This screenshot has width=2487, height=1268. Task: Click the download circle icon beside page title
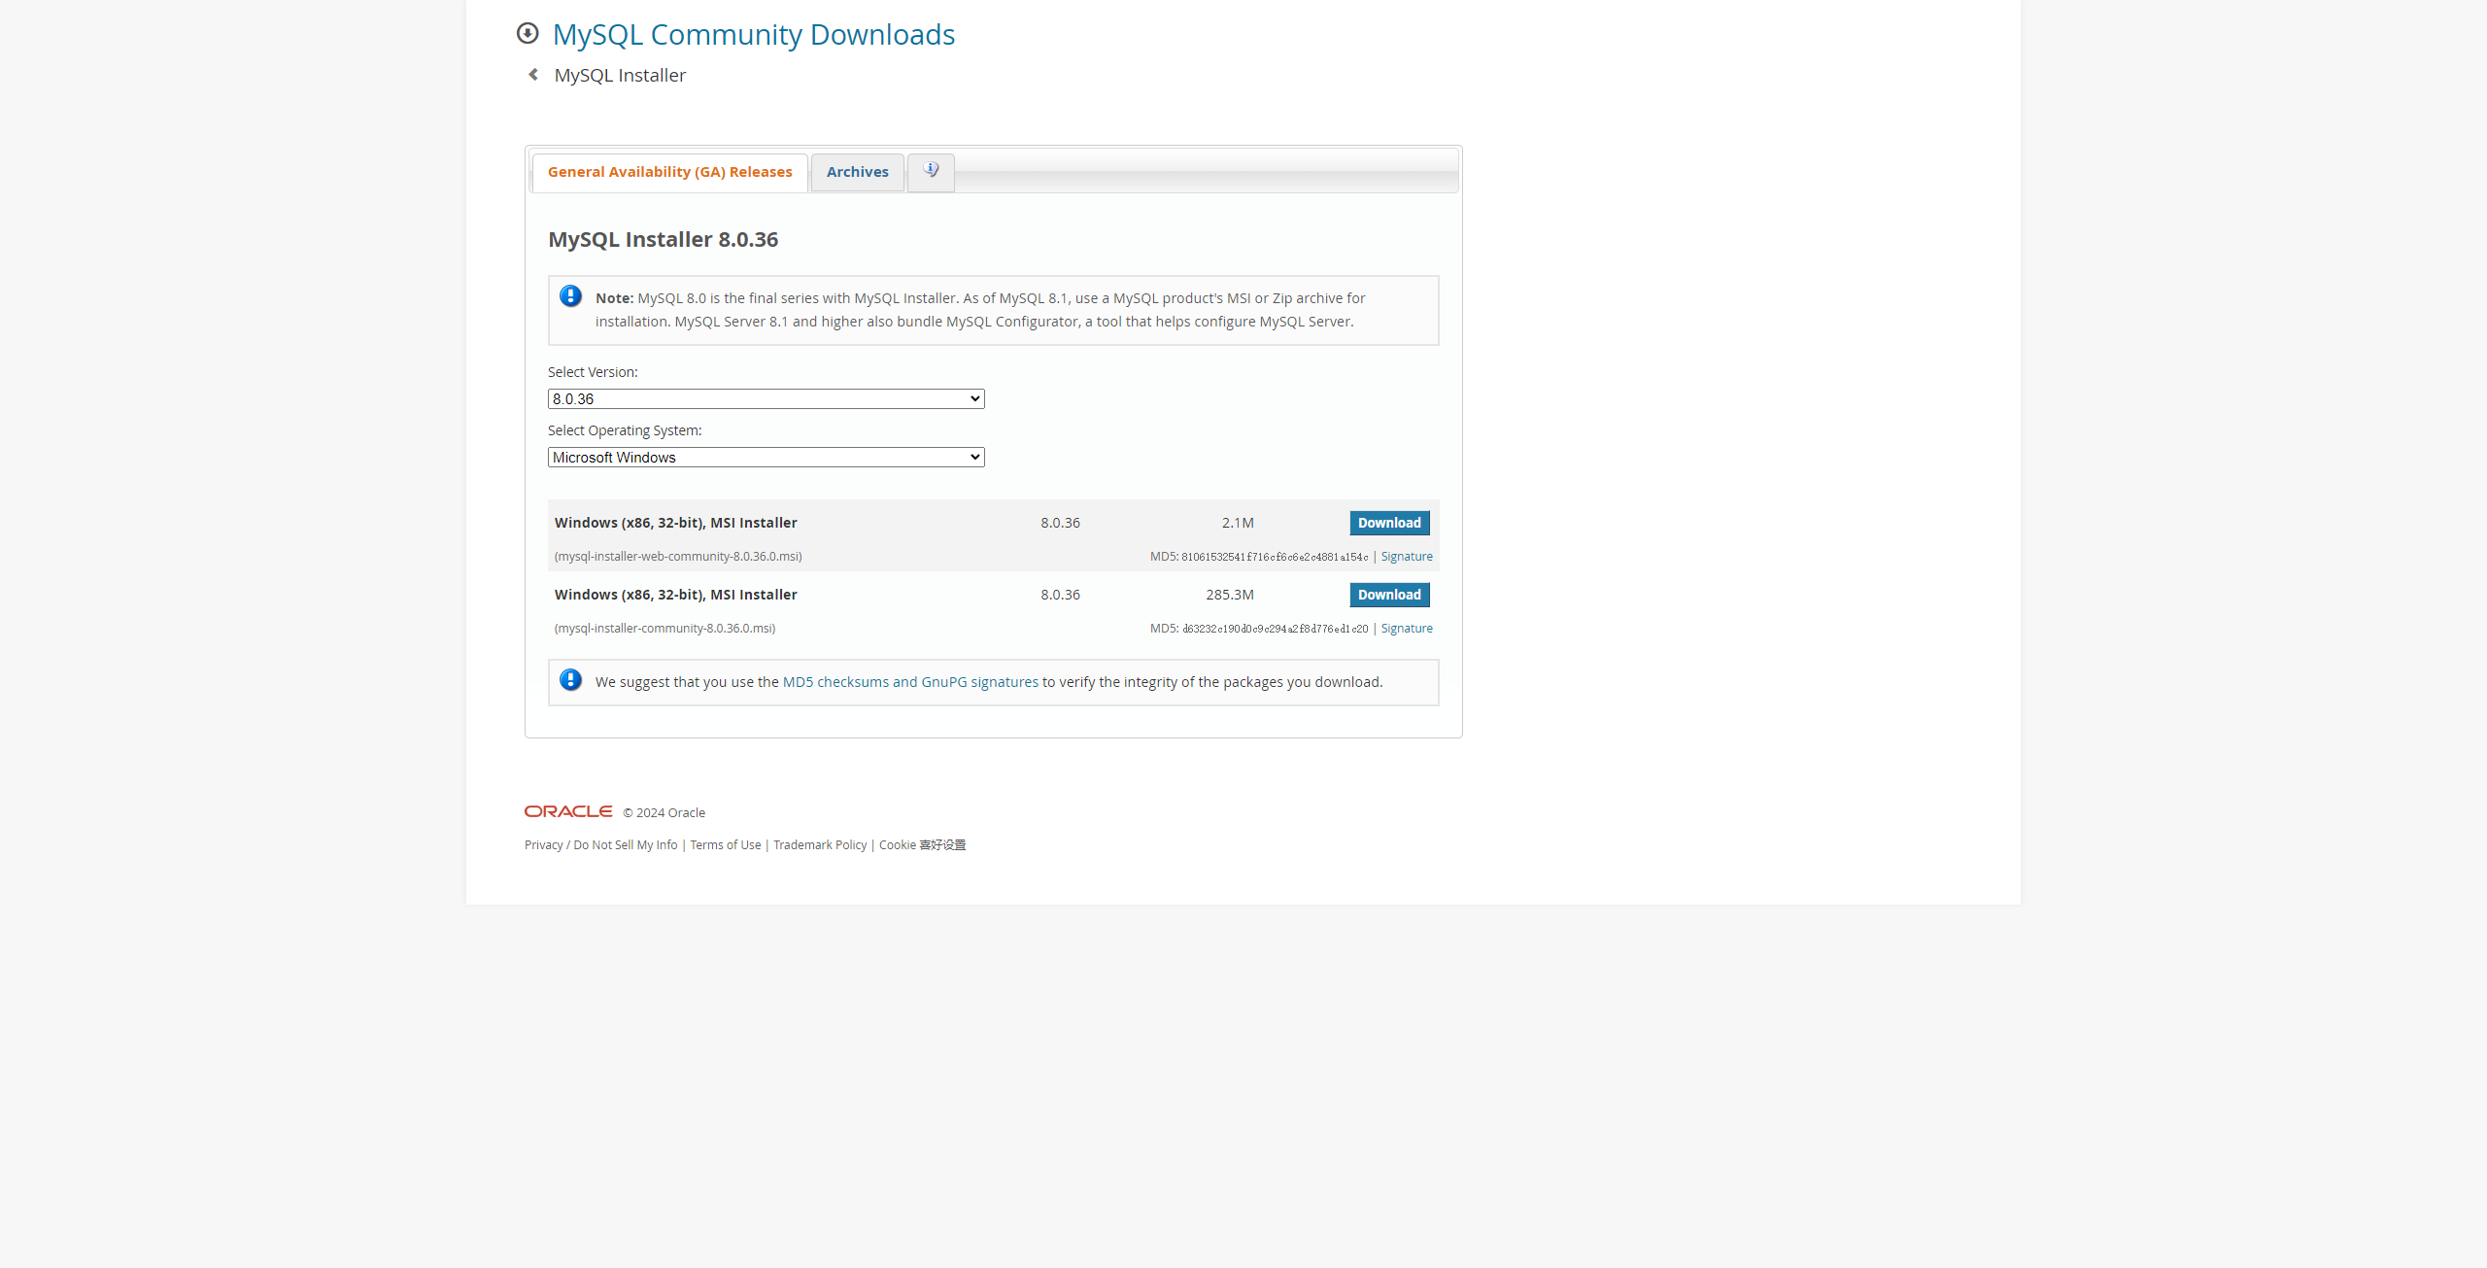click(528, 34)
